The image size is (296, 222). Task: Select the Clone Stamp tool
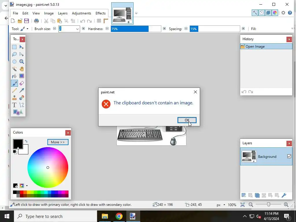14,98
